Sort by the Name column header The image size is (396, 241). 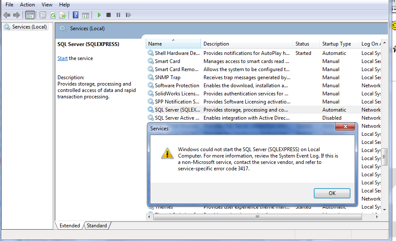click(173, 44)
